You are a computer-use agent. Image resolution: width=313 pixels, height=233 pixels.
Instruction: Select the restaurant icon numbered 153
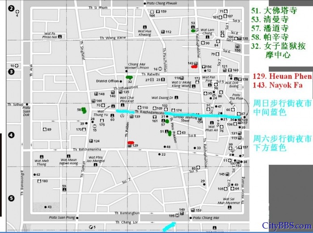(x=192, y=210)
